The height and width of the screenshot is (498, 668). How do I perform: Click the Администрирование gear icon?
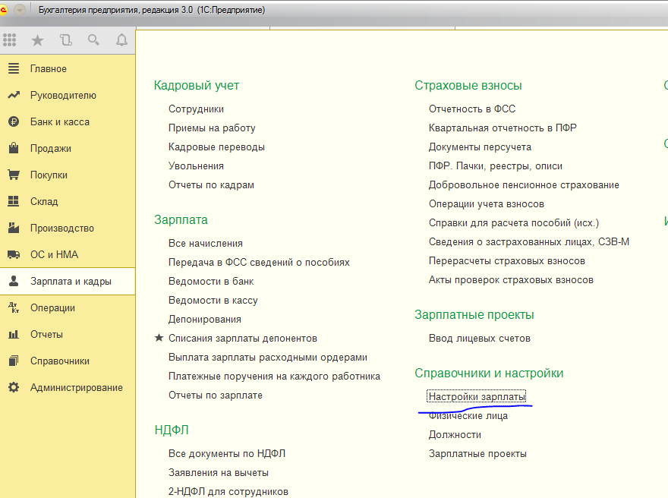point(14,387)
